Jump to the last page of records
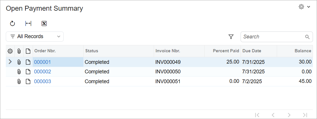Screen dimensions: 317x119 click(x=305, y=115)
